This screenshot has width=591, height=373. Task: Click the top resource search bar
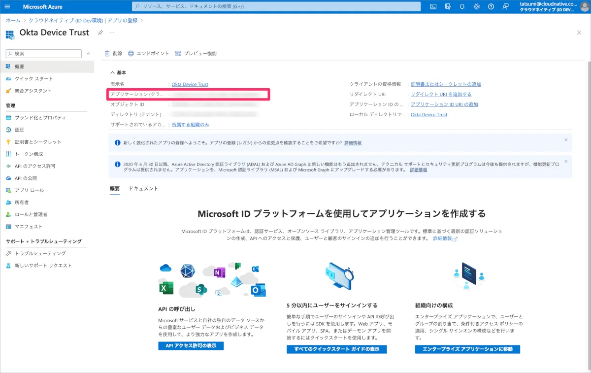coord(276,7)
